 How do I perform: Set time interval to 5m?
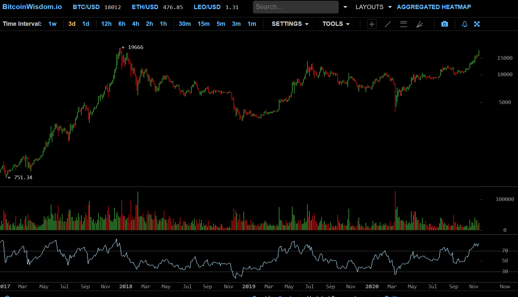tap(221, 24)
